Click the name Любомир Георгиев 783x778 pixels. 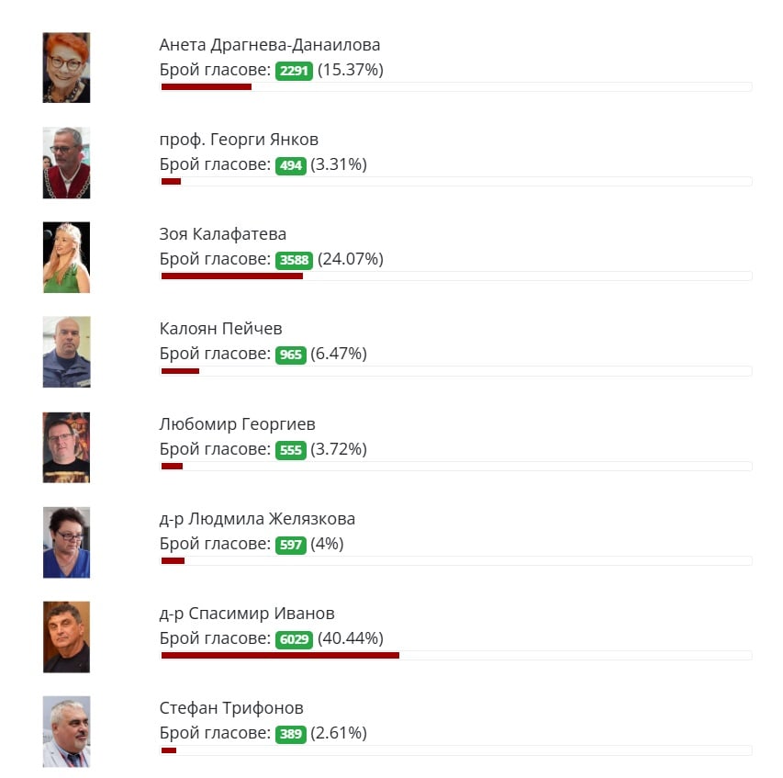coord(237,424)
